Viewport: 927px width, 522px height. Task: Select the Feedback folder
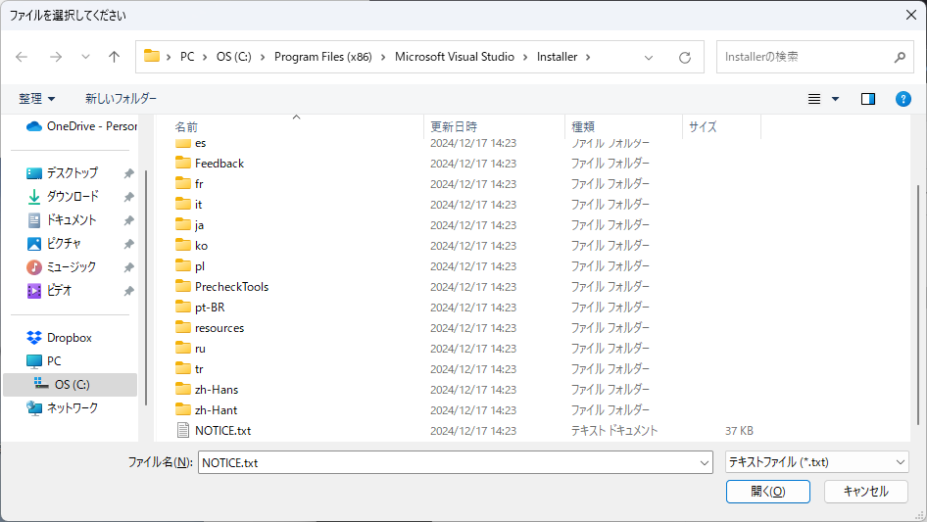(x=219, y=164)
